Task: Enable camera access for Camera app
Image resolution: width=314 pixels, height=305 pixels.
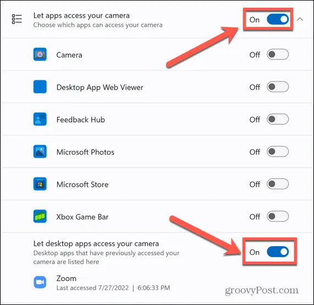Action: coord(278,54)
